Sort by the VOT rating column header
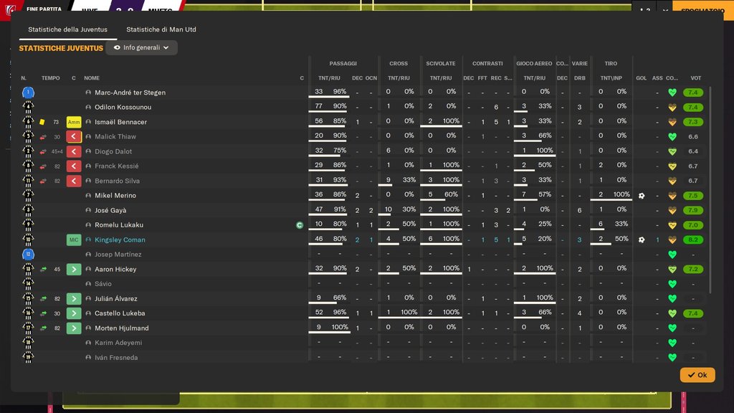734x413 pixels. point(695,78)
